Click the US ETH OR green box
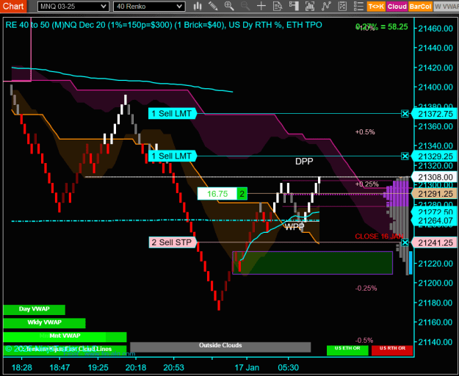This screenshot has width=459, height=376. click(x=347, y=350)
